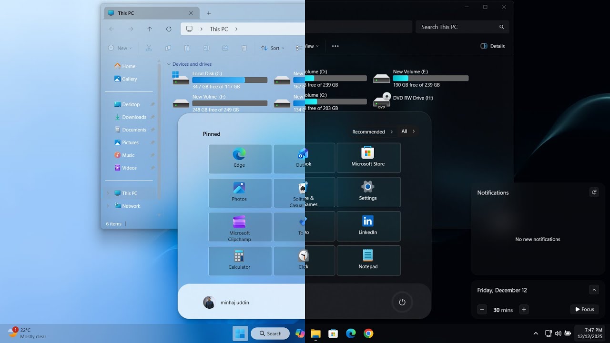Open Documents in the sidebar
Screen dimensions: 610x343
pos(131,130)
